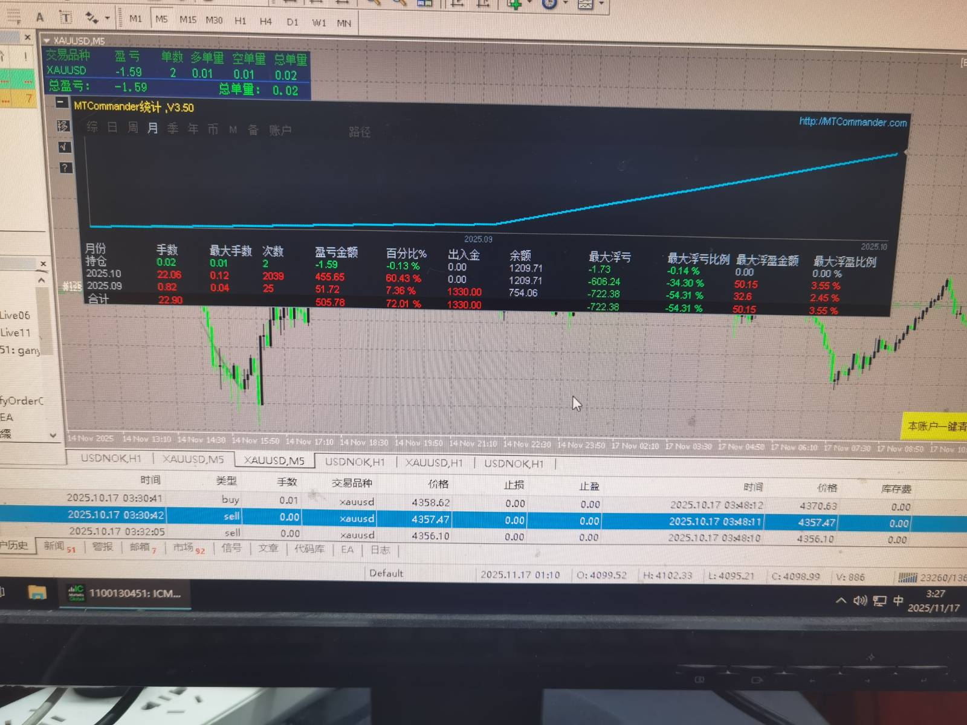Open the 信号 signals terminal tab

[x=231, y=548]
